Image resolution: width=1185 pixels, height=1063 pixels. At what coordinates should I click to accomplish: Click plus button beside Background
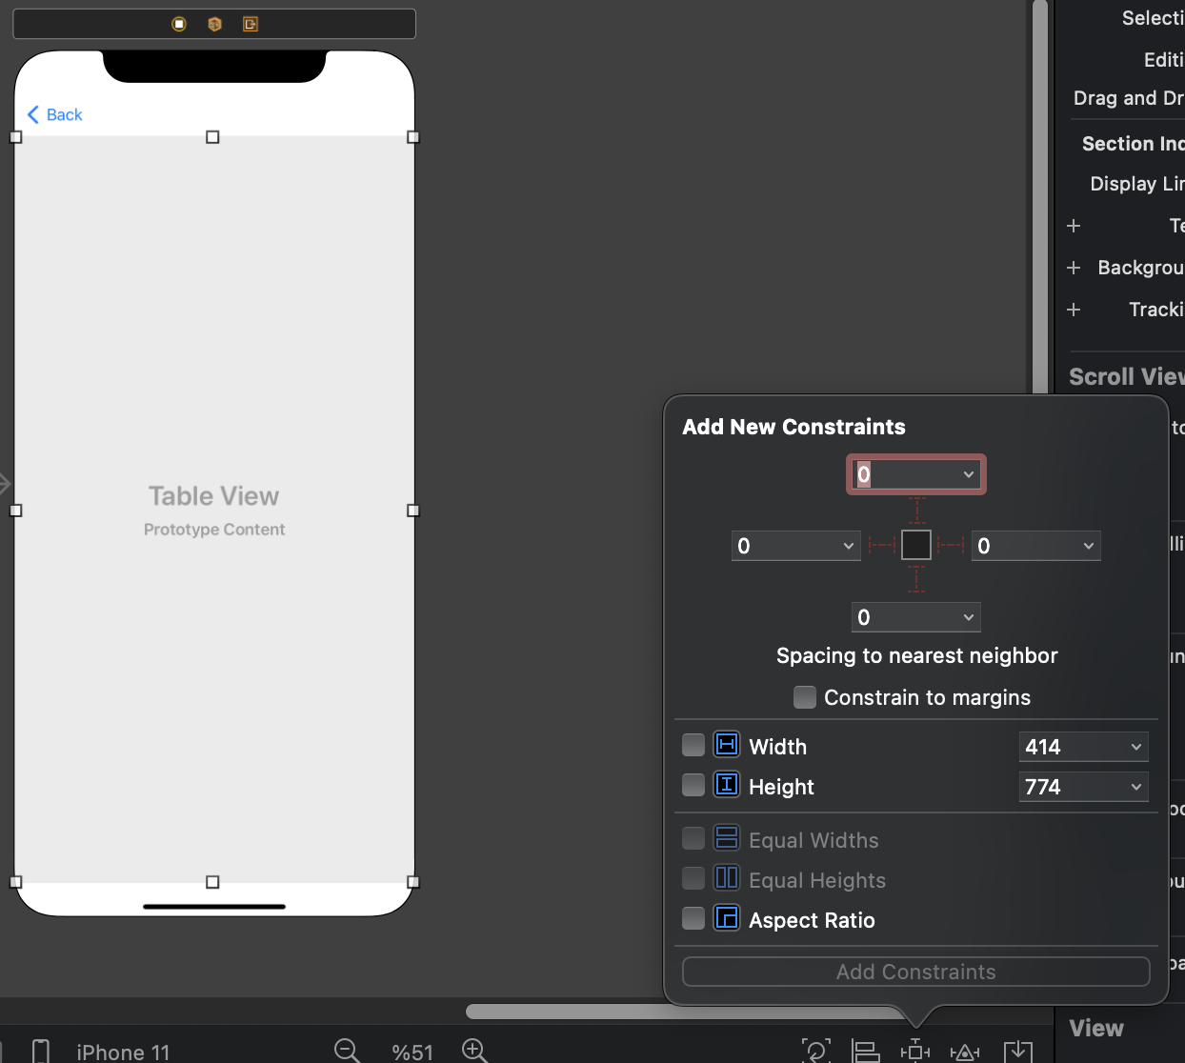(x=1074, y=268)
